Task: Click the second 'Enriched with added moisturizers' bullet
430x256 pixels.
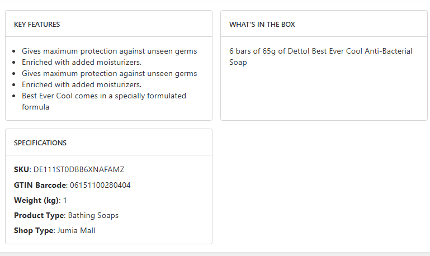Action: (x=82, y=85)
